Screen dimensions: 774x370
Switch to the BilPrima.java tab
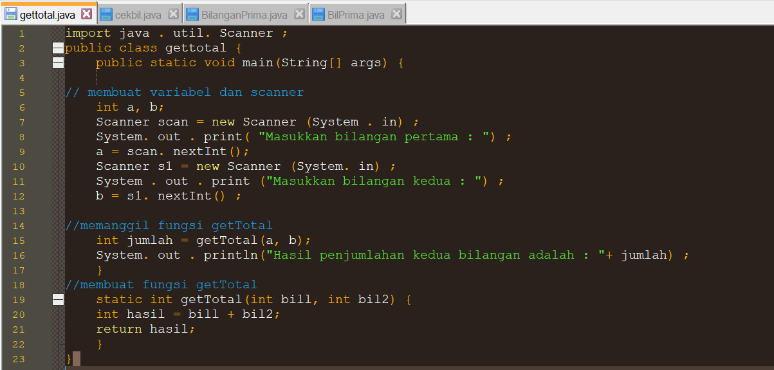coord(357,14)
